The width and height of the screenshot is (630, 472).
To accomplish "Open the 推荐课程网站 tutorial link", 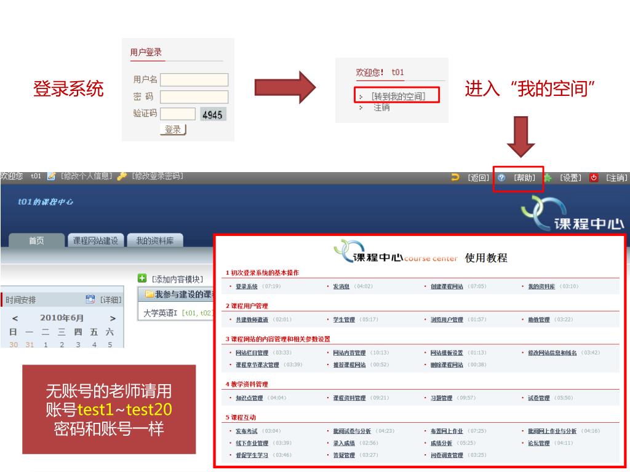I will tap(349, 365).
